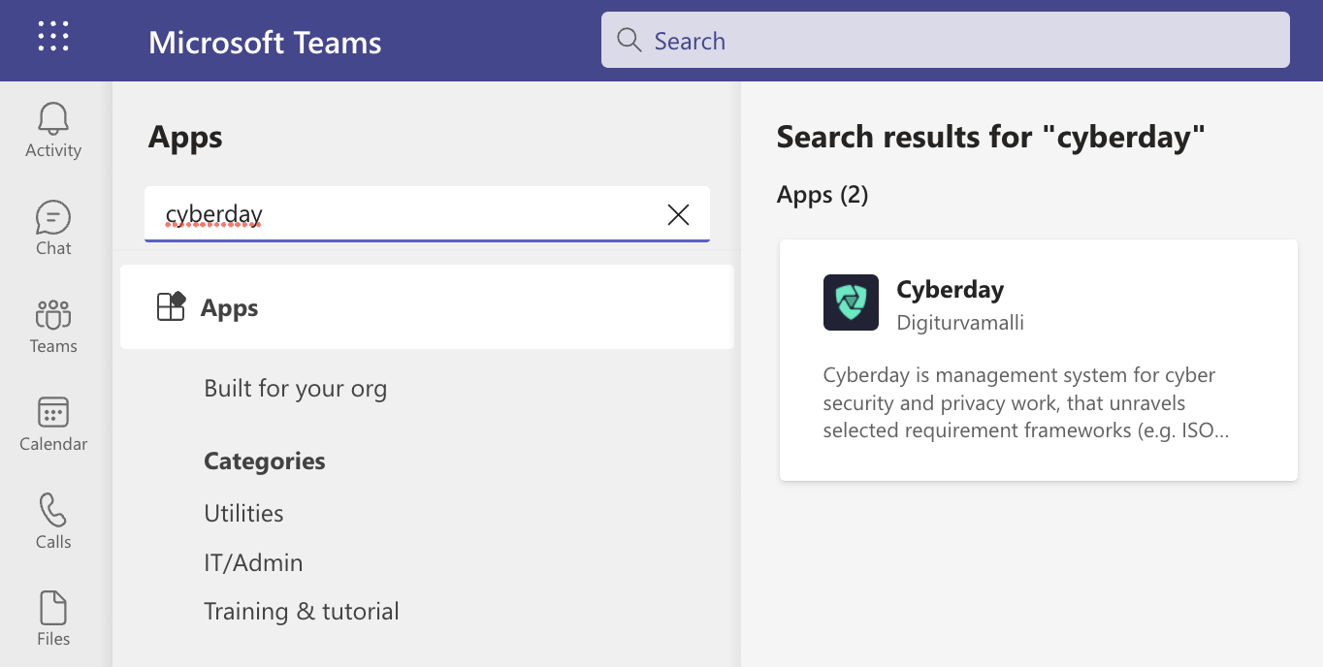Go to Teams in the sidebar
This screenshot has width=1323, height=667.
[x=53, y=326]
